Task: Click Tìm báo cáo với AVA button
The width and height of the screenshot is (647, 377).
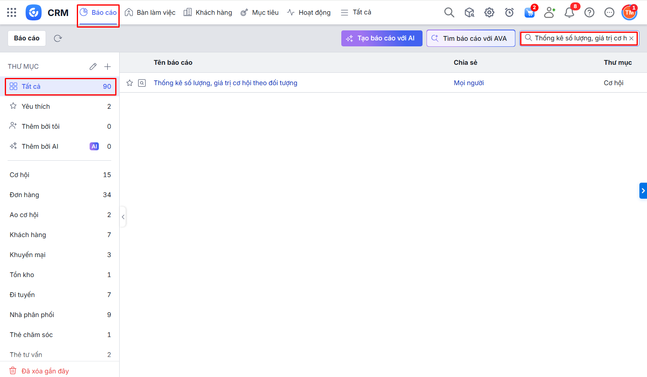Action: point(471,38)
